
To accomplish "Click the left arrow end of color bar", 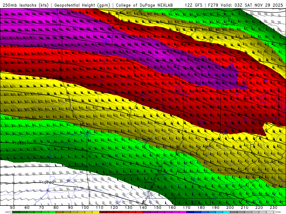I will tap(9, 212).
